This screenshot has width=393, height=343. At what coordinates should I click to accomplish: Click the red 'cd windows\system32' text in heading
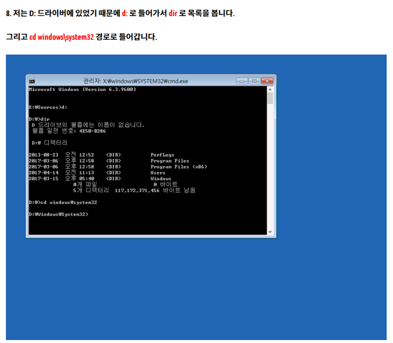coord(62,37)
